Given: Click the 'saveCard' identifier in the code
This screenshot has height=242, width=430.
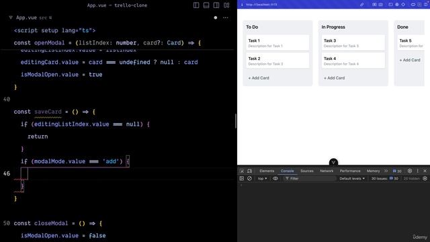Looking at the screenshot, I should [x=48, y=112].
